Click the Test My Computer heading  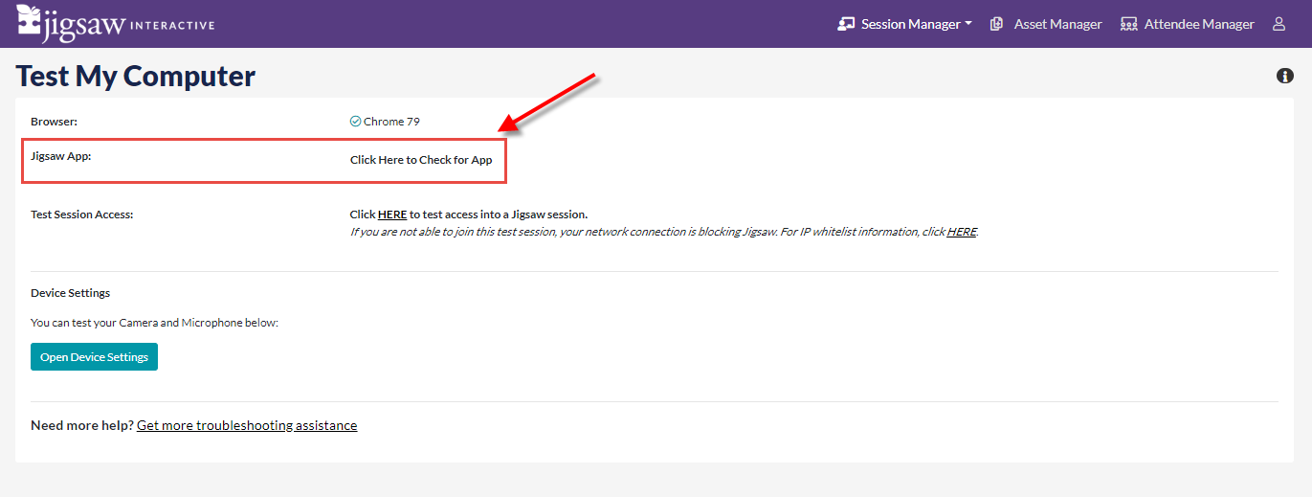click(x=136, y=76)
